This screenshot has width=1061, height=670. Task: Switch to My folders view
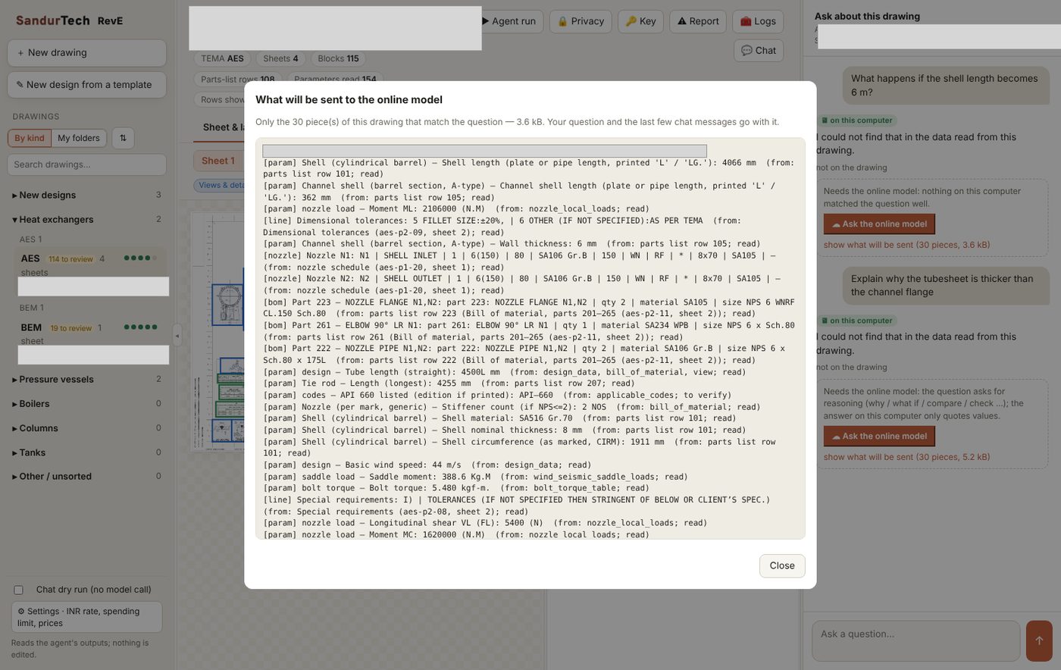click(x=79, y=138)
